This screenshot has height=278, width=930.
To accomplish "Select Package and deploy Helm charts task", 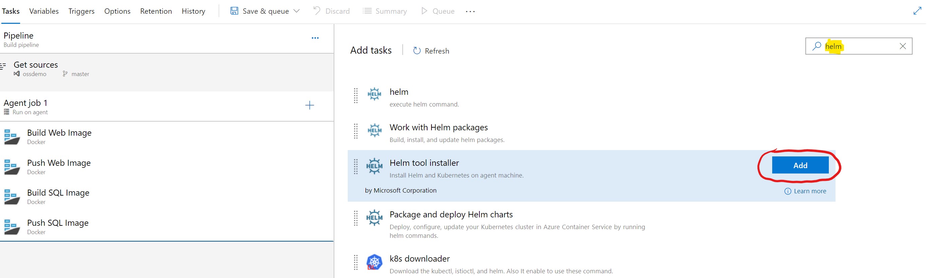I will pyautogui.click(x=591, y=224).
